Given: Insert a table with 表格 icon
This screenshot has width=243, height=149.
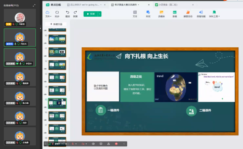Looking at the screenshot, I should (x=175, y=14).
